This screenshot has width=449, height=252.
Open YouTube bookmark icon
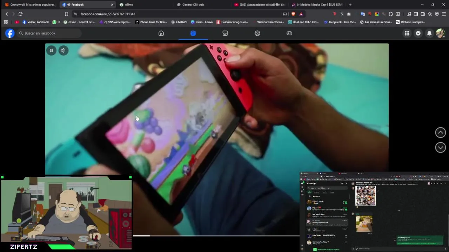17,22
